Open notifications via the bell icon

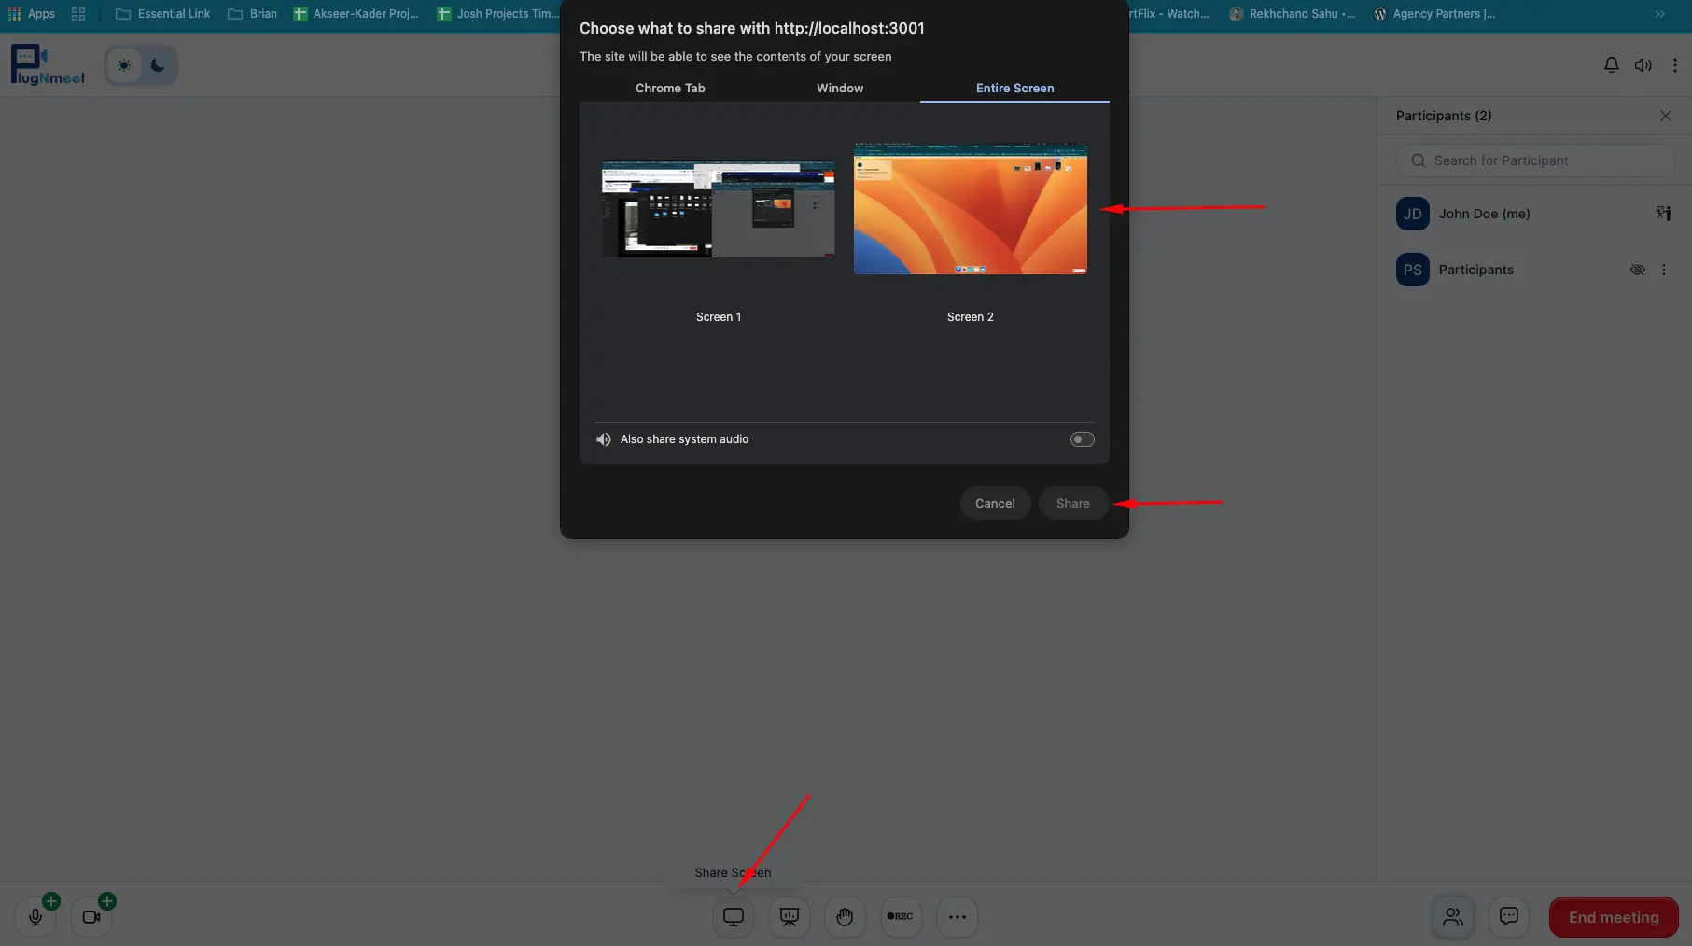click(x=1611, y=64)
